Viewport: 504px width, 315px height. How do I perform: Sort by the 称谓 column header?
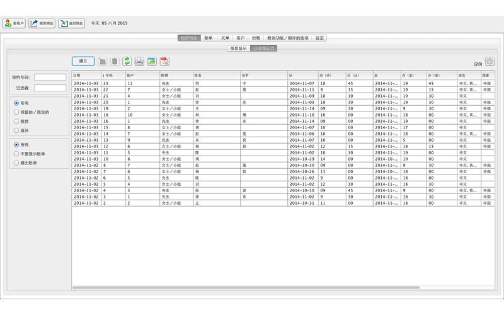click(176, 75)
